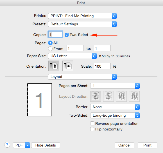Choose the S-shaped right-to-left layout direction
The height and width of the screenshot is (153, 163).
[108, 96]
